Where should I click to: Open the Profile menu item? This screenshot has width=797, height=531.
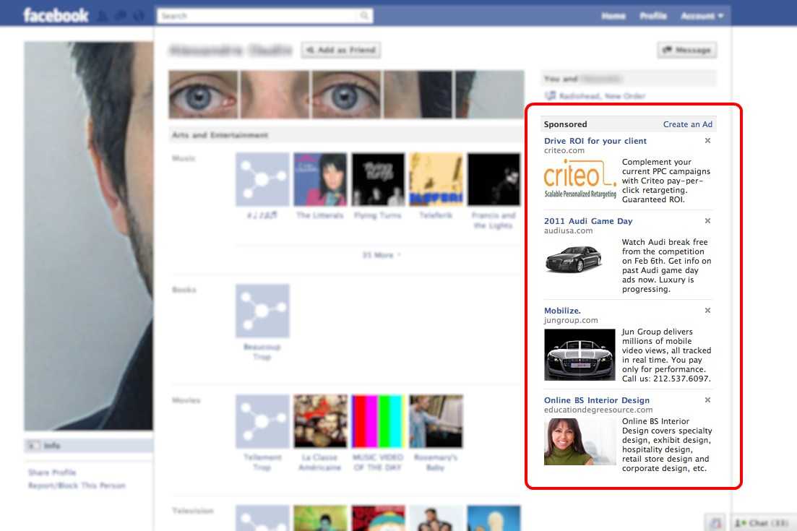click(653, 16)
